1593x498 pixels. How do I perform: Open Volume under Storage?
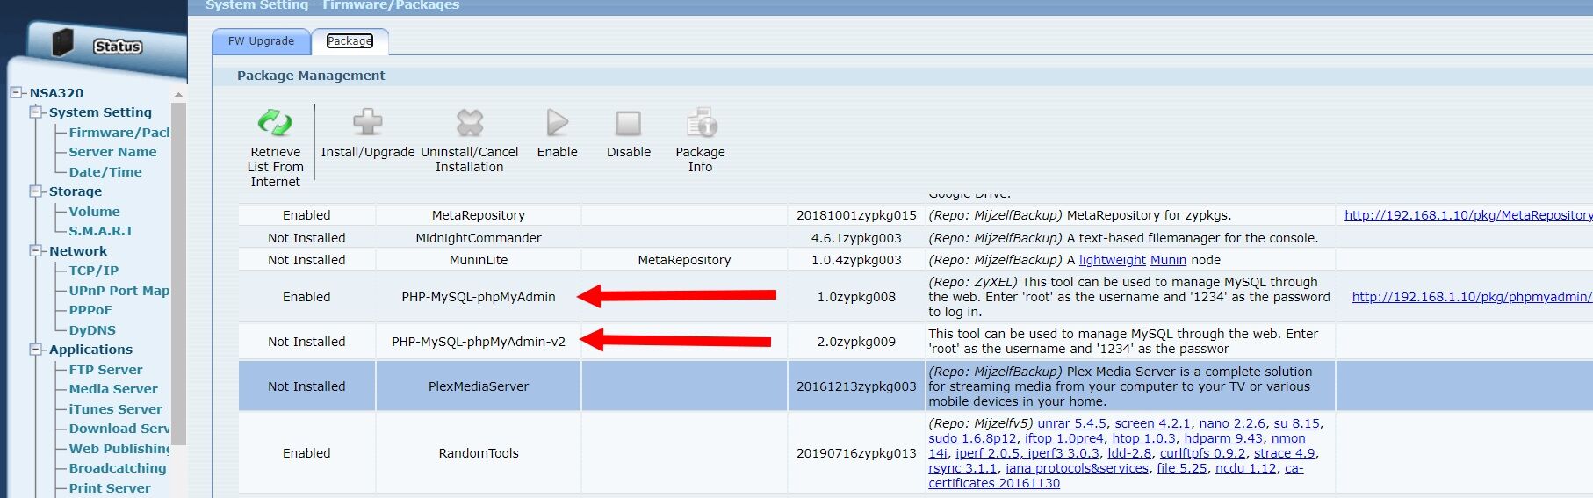(94, 211)
